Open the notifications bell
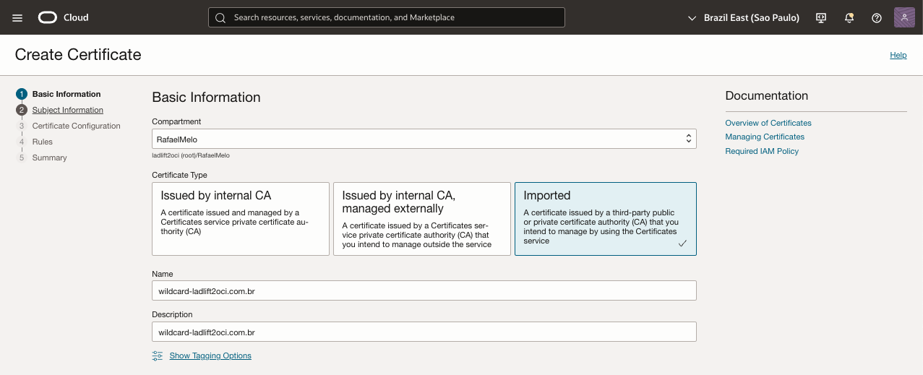The height and width of the screenshot is (375, 923). (849, 17)
